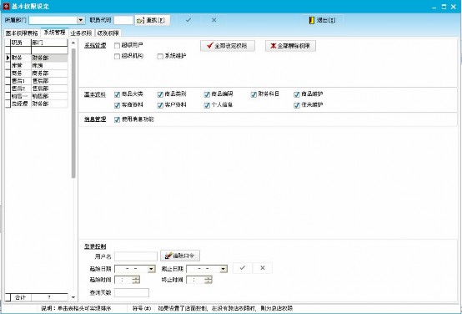Uncheck the 商品大类 checkbox

click(x=117, y=94)
